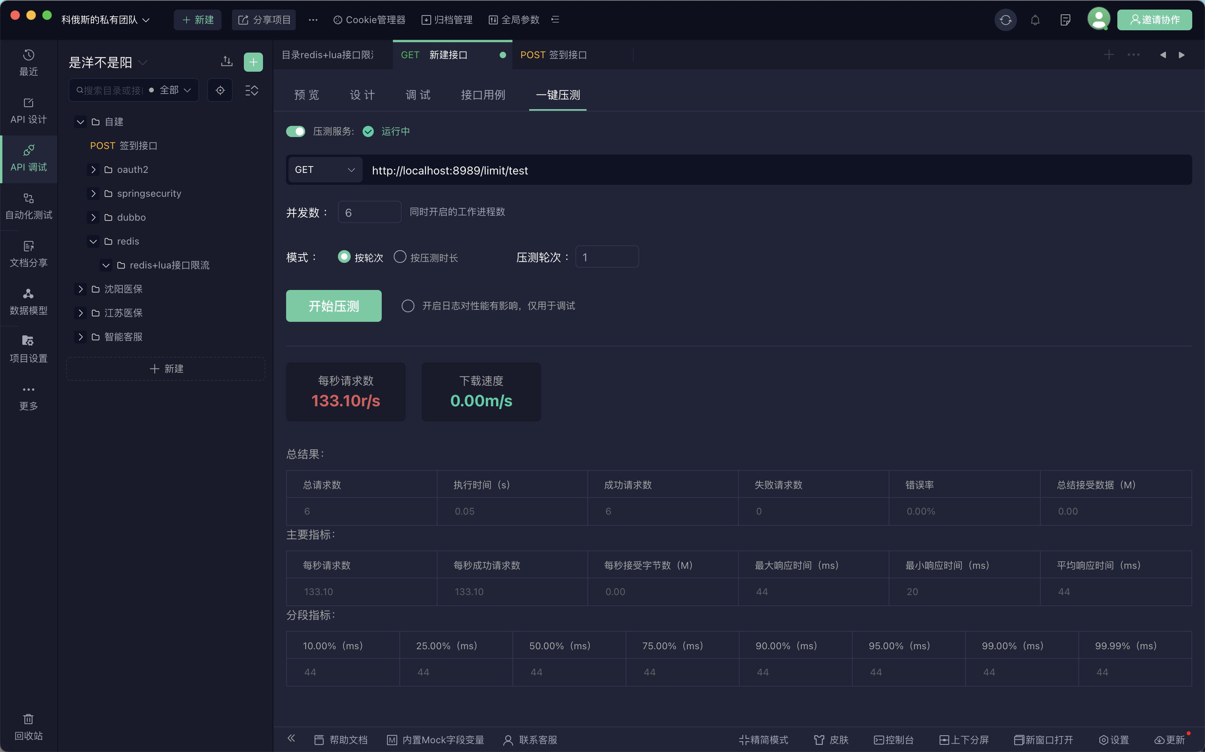Click the locate target icon beside search
The width and height of the screenshot is (1205, 752).
[x=220, y=90]
